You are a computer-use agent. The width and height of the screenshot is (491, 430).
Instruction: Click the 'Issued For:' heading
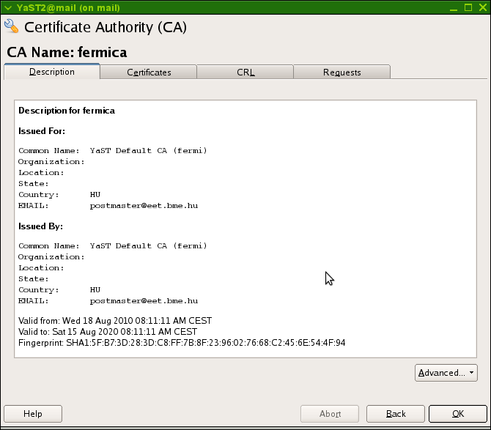[42, 131]
